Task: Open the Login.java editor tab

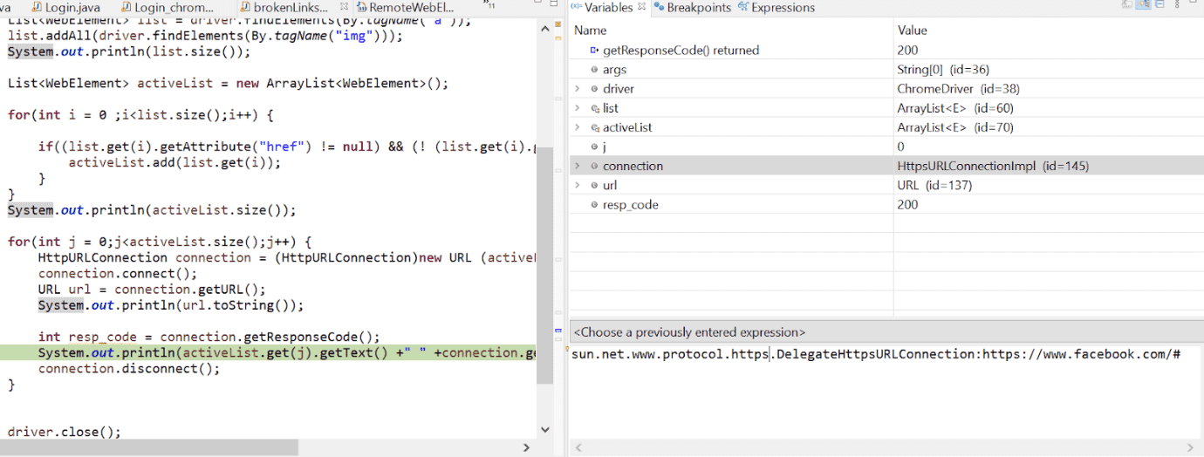Action: (x=72, y=8)
